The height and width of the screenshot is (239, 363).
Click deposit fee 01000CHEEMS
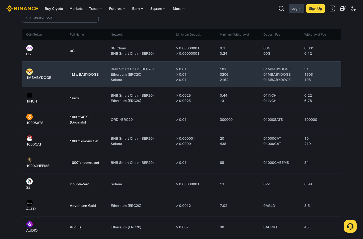(276, 163)
